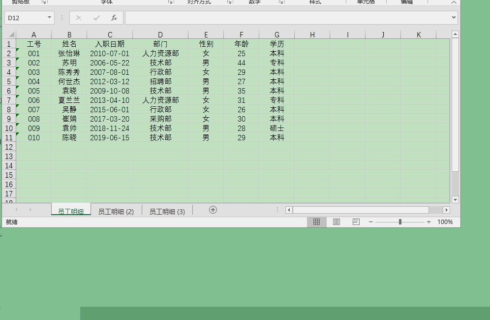Image resolution: width=490 pixels, height=320 pixels.
Task: Select cell with name 张怡琳
Action: point(69,54)
